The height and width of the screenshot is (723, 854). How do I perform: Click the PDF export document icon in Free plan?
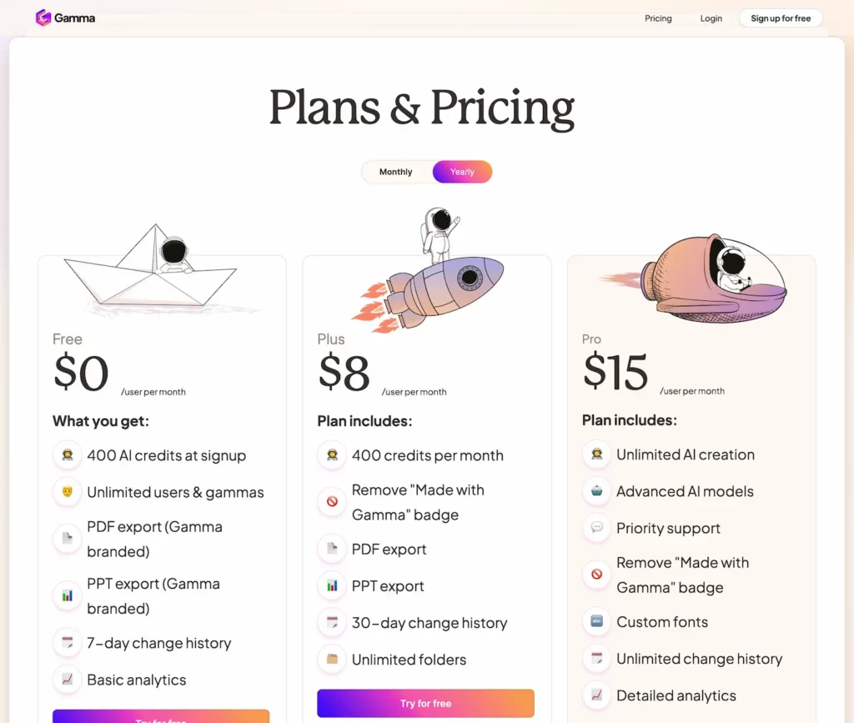(68, 539)
